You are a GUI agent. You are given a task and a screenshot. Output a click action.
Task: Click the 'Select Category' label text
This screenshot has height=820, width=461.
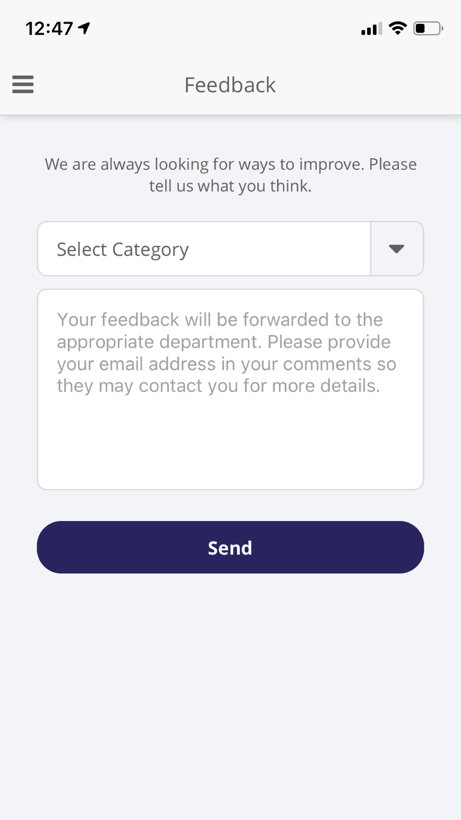[123, 250]
